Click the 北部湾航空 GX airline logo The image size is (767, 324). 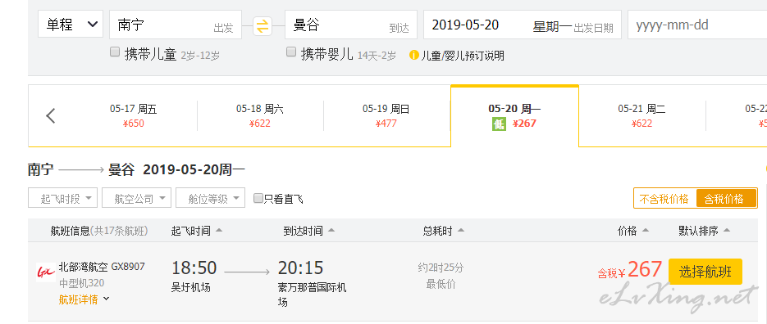(x=46, y=272)
